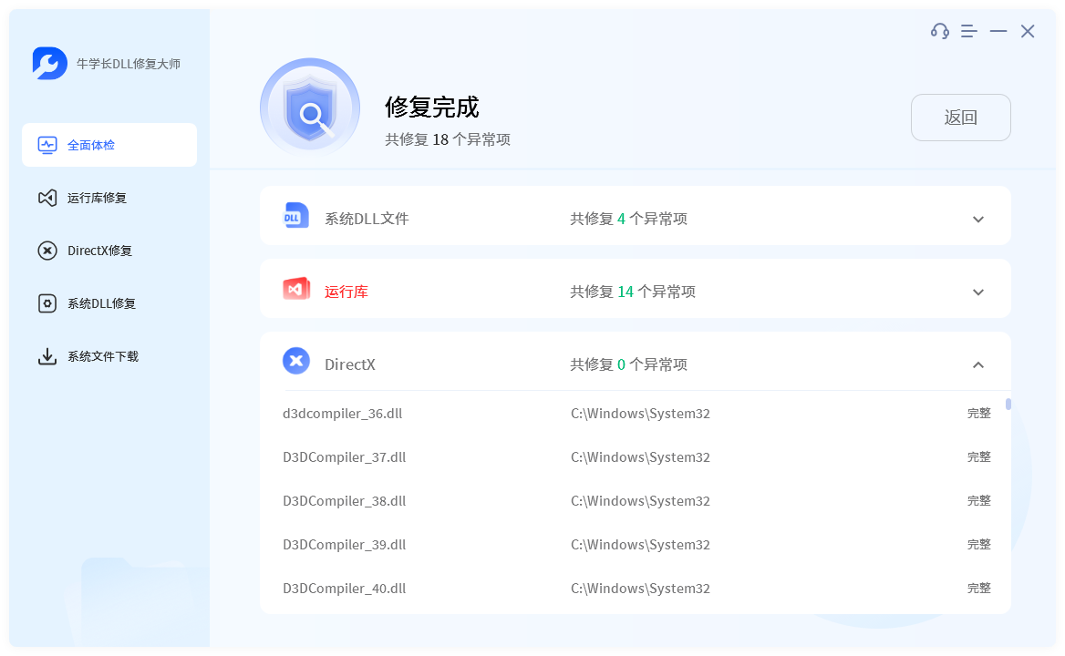Click the app logo 牛学长DLL修复大师
This screenshot has width=1065, height=656.
pos(100,64)
